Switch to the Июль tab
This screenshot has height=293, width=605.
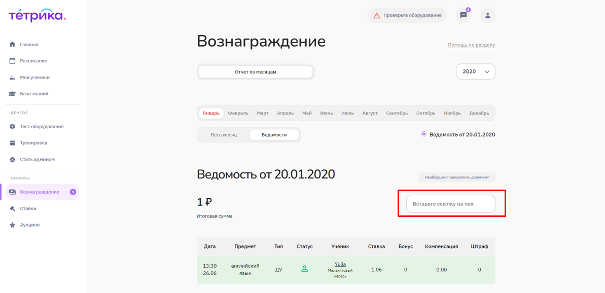coord(348,113)
